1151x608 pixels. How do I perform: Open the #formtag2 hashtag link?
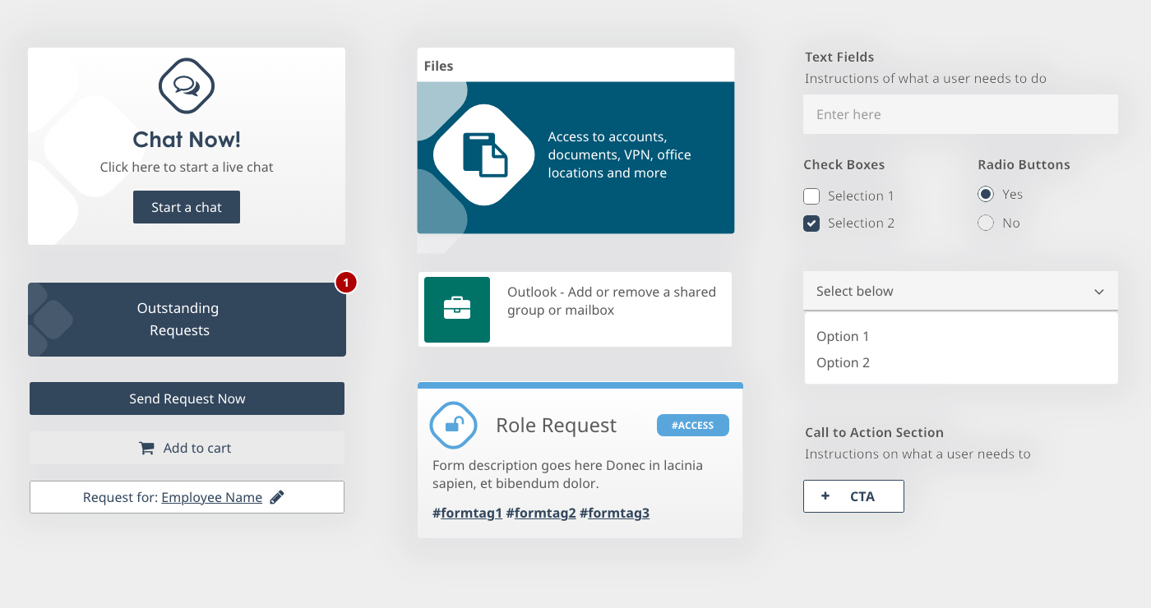(x=541, y=514)
